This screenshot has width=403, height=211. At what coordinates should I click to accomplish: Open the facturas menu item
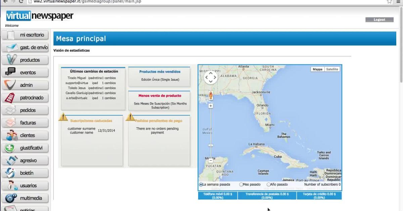click(28, 123)
